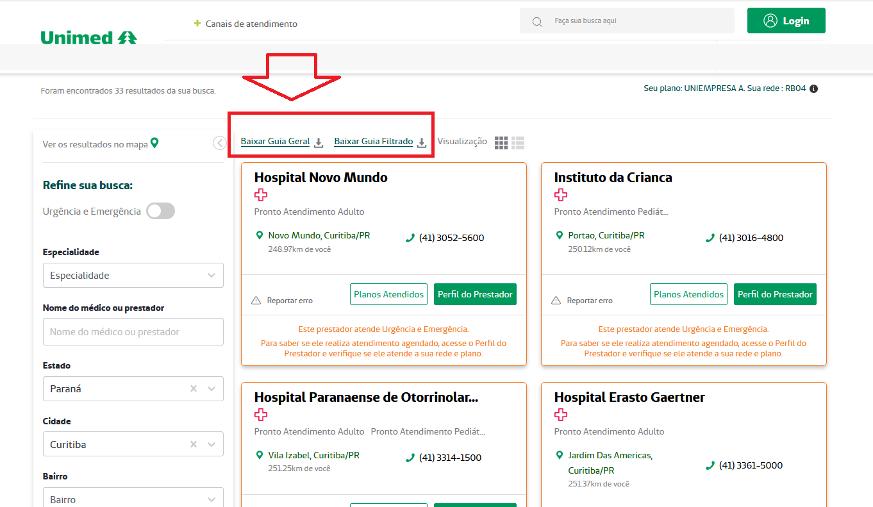Click the Instituto da Crianca title
Viewport: 873px width, 507px height.
[613, 178]
